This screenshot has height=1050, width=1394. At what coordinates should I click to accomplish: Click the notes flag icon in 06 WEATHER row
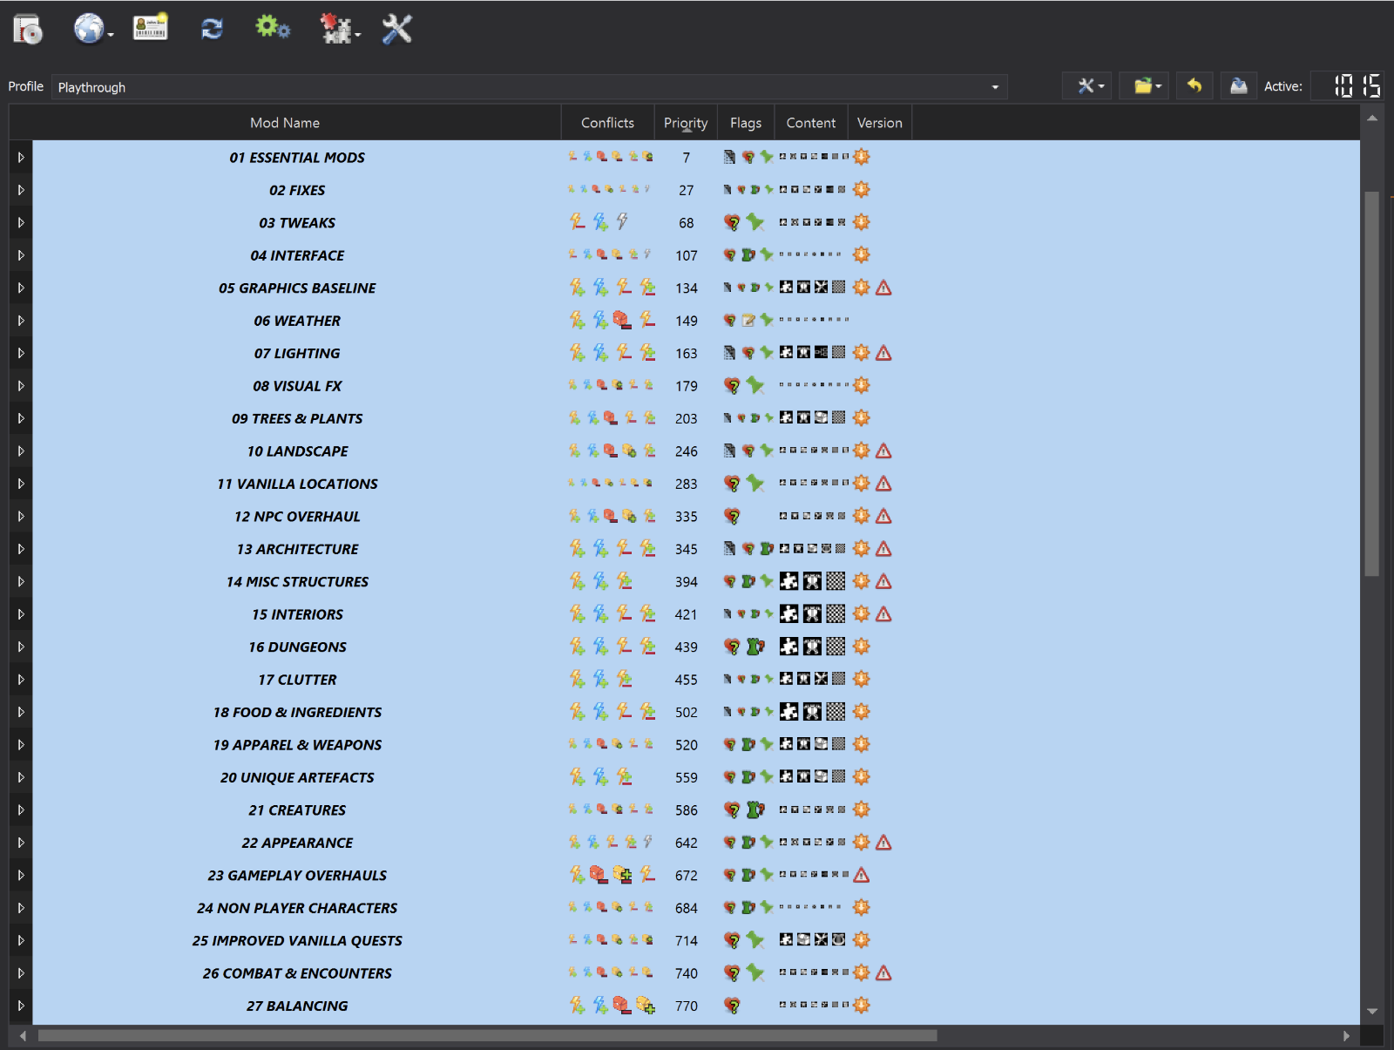[x=748, y=321]
